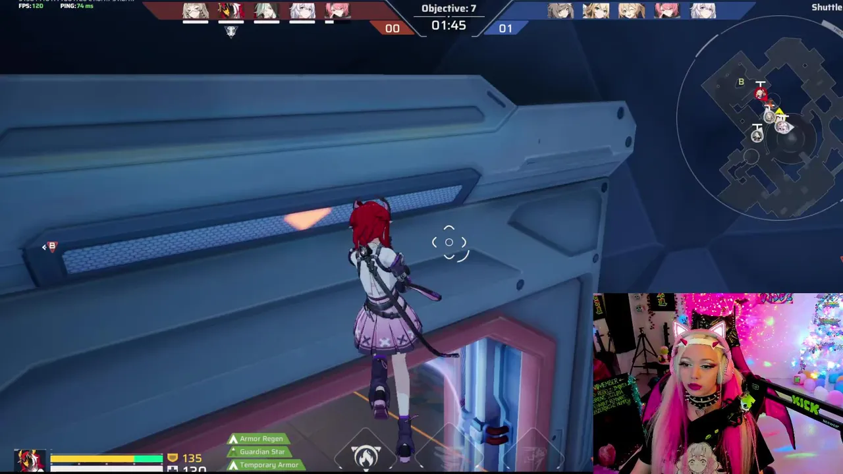843x474 pixels.
Task: Select the red-and-black-haired red-team portrait
Action: tap(231, 11)
